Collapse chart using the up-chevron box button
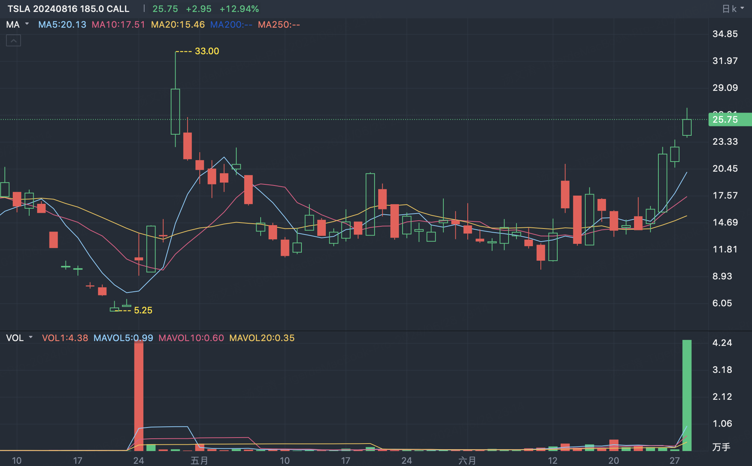Viewport: 752px width, 466px height. pyautogui.click(x=13, y=40)
